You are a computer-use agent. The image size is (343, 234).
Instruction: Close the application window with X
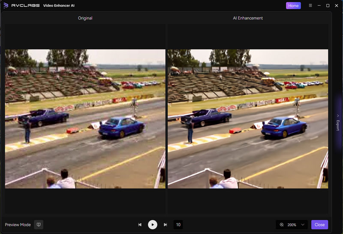[337, 6]
